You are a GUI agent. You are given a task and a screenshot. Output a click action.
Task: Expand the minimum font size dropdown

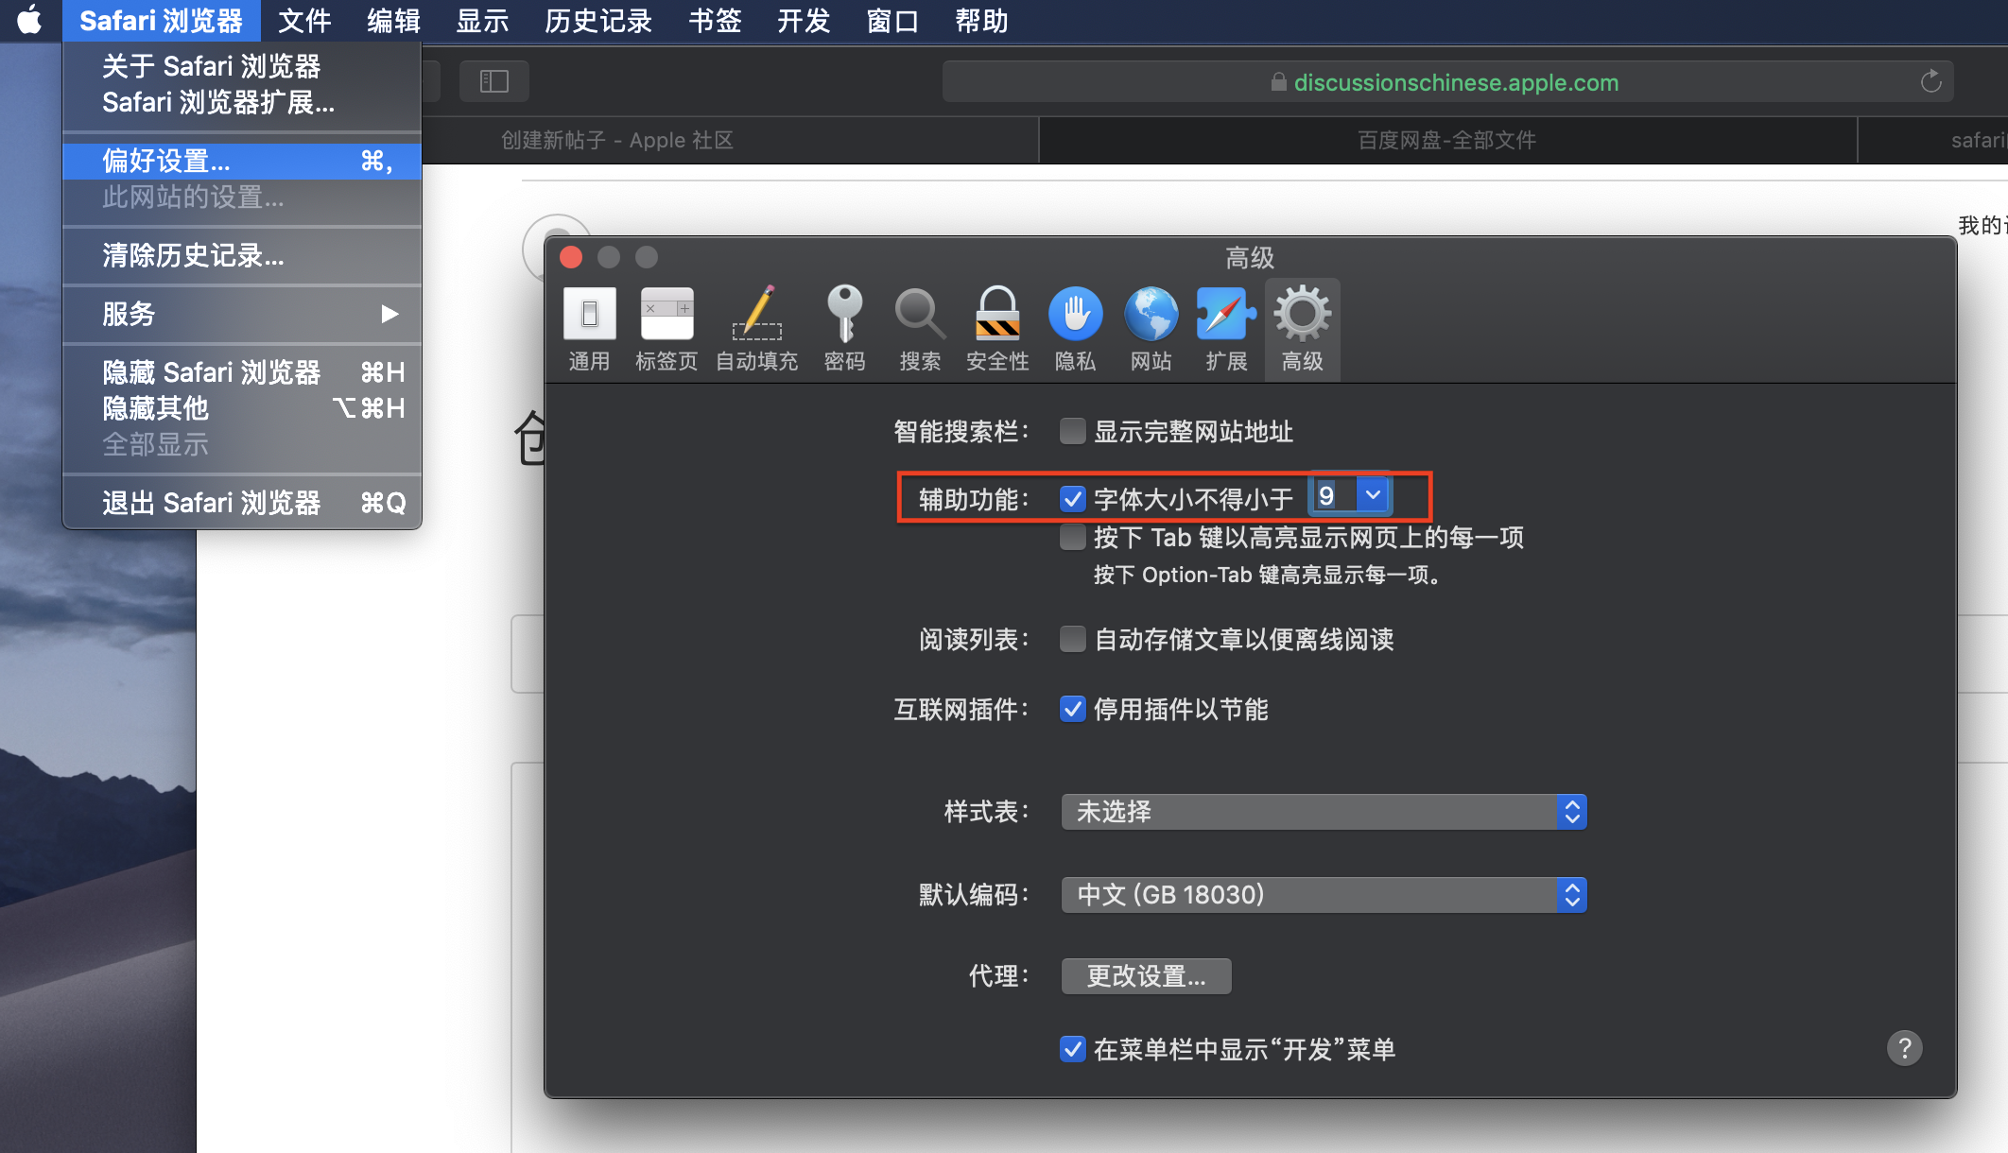tap(1373, 495)
